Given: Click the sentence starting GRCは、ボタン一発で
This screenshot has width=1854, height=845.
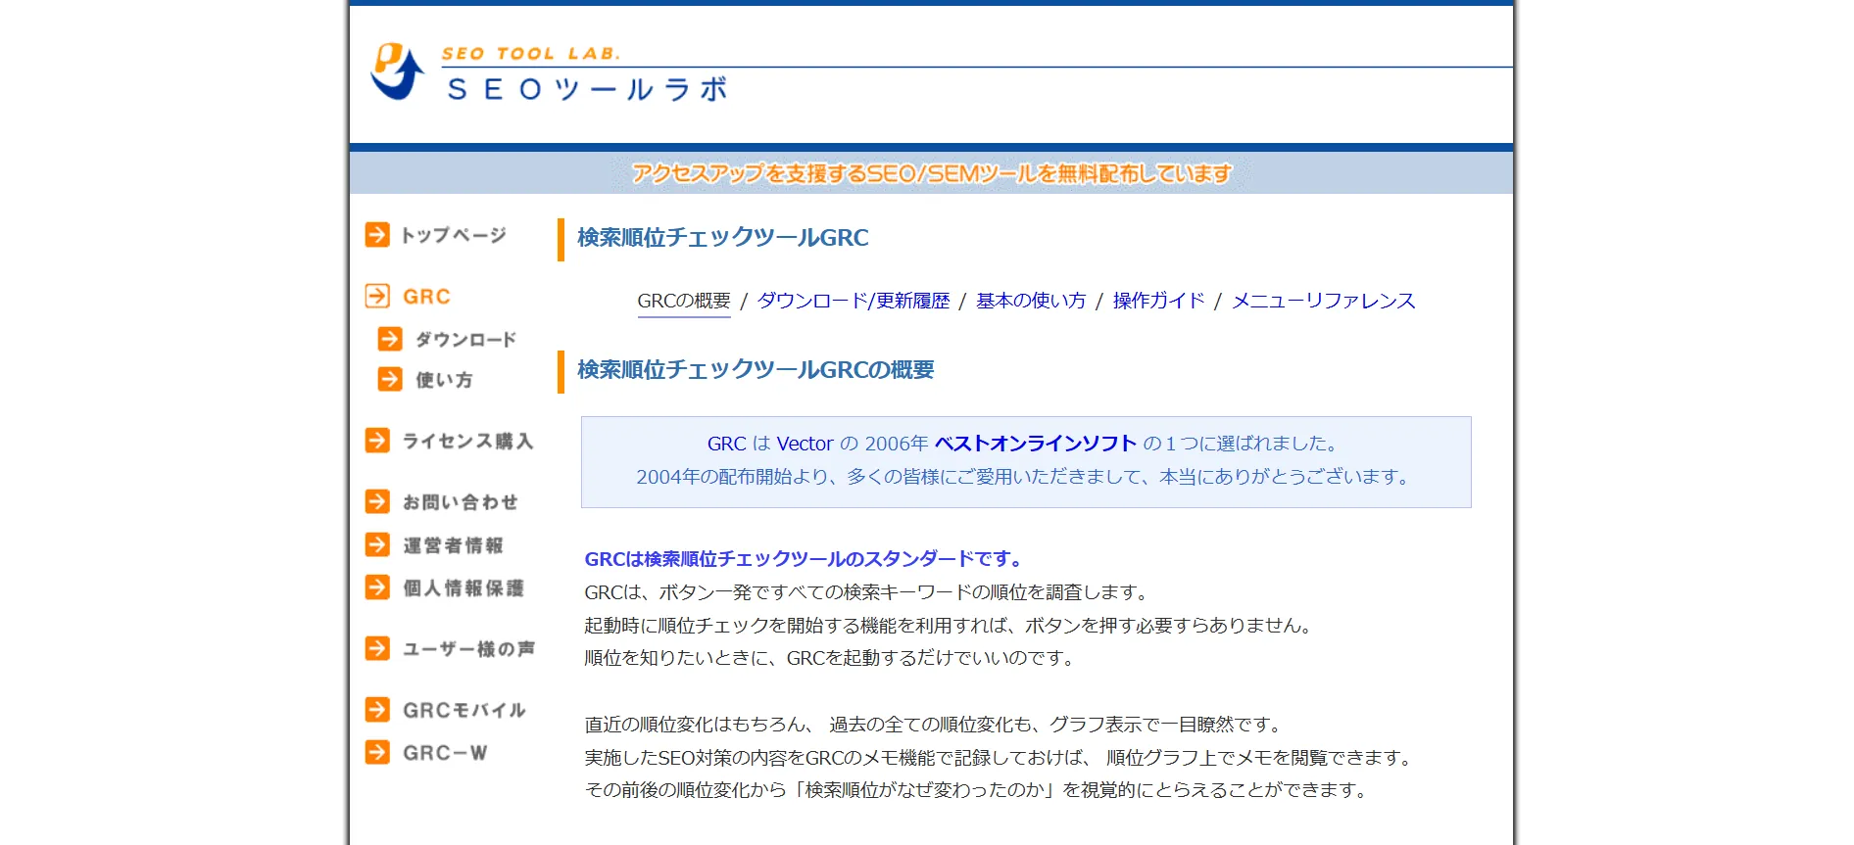Looking at the screenshot, I should point(868,592).
